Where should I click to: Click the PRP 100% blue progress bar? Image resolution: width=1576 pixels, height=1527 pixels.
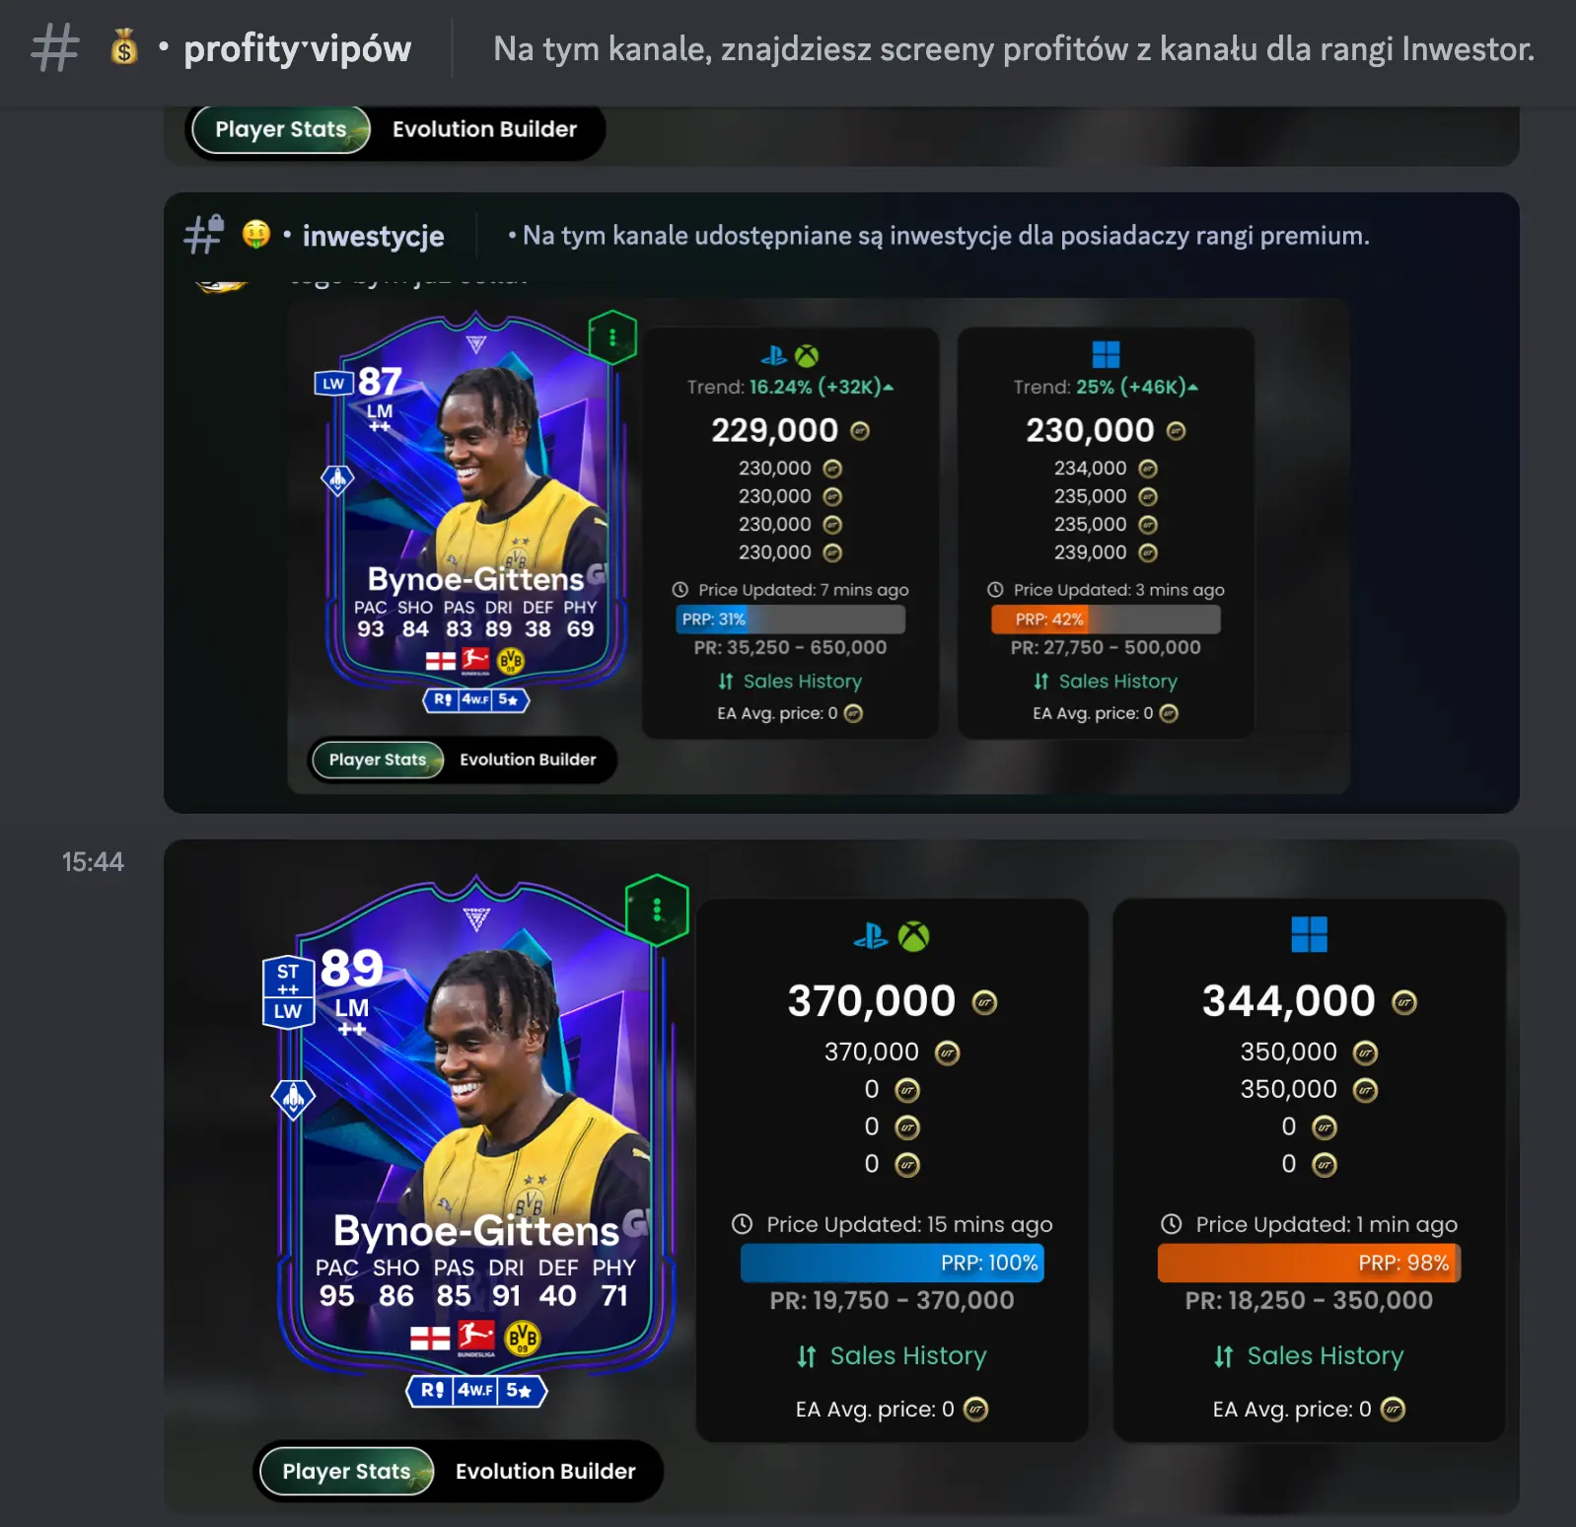pyautogui.click(x=892, y=1263)
